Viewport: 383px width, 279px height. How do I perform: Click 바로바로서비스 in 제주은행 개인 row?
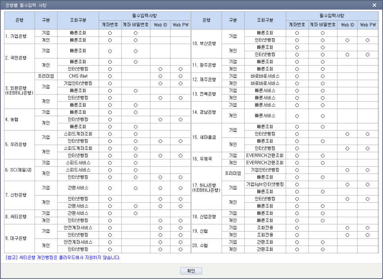click(265, 83)
